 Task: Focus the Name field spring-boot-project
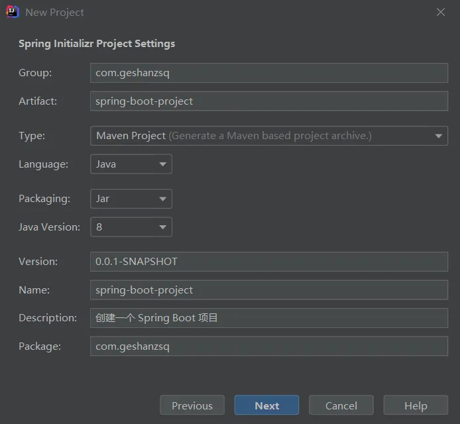[268, 290]
